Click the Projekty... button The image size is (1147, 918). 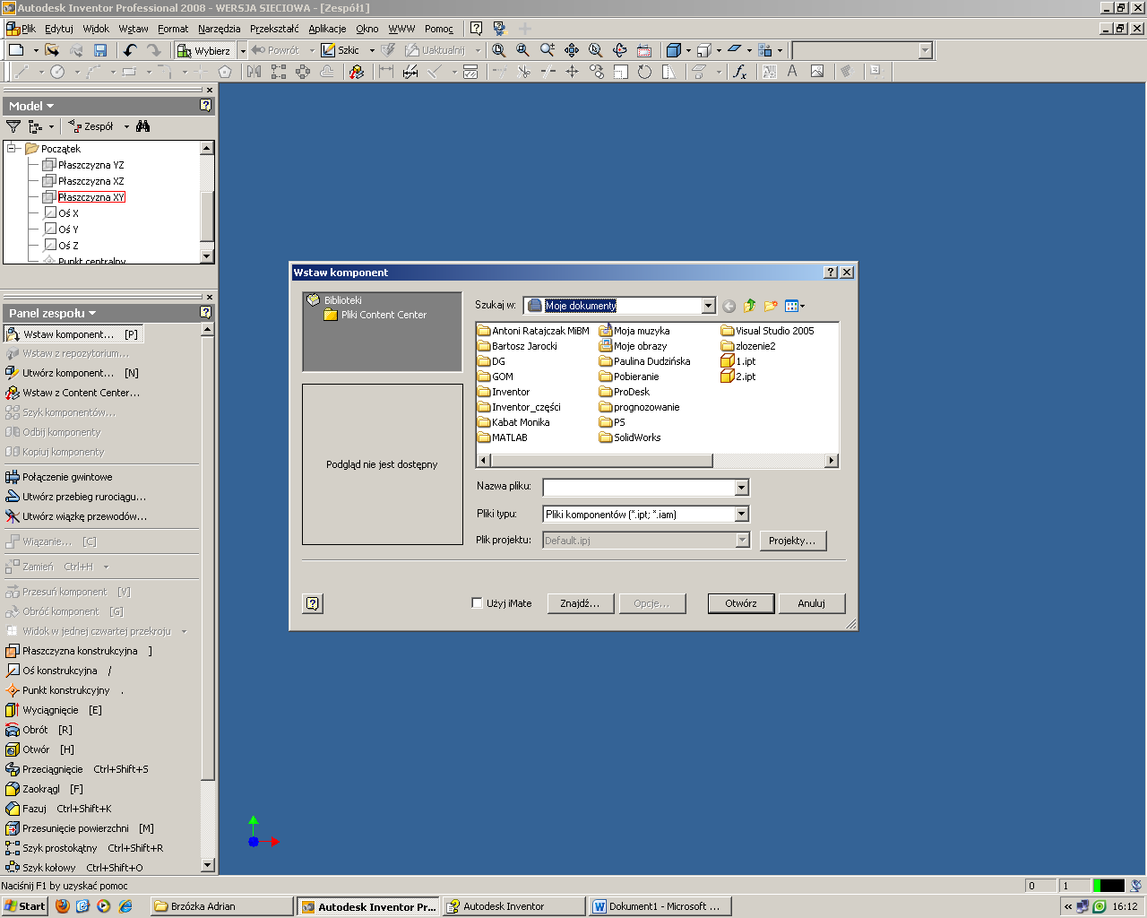tap(793, 541)
